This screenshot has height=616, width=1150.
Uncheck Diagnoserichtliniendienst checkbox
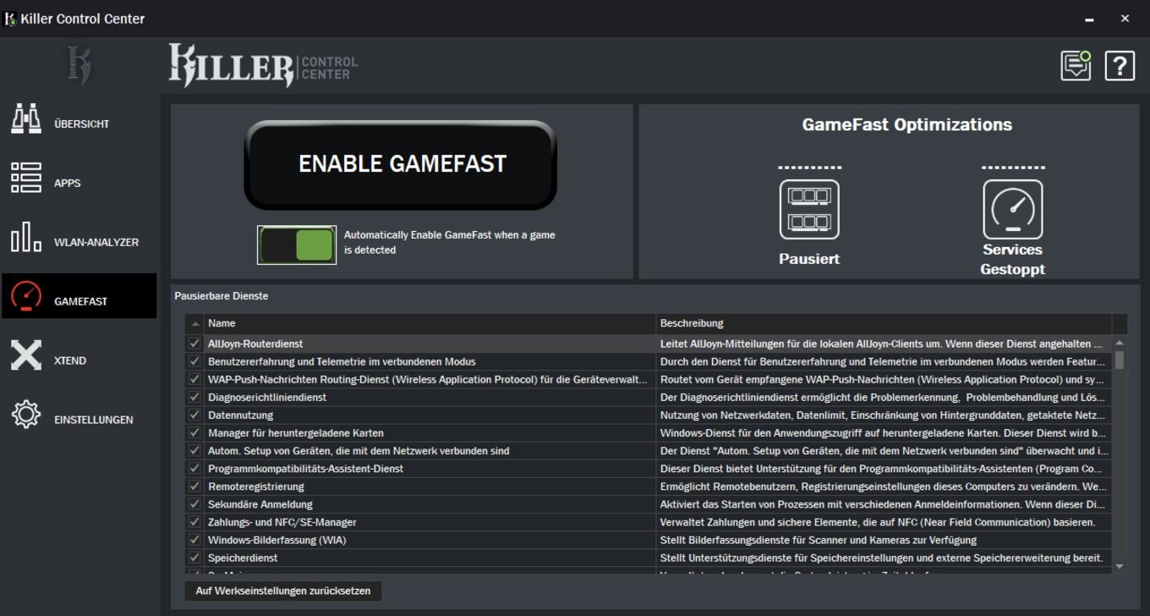tap(194, 397)
